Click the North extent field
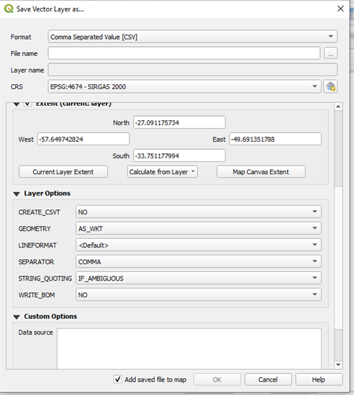 point(179,122)
